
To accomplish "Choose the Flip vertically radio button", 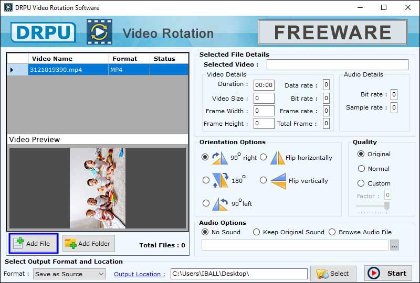I will click(264, 180).
